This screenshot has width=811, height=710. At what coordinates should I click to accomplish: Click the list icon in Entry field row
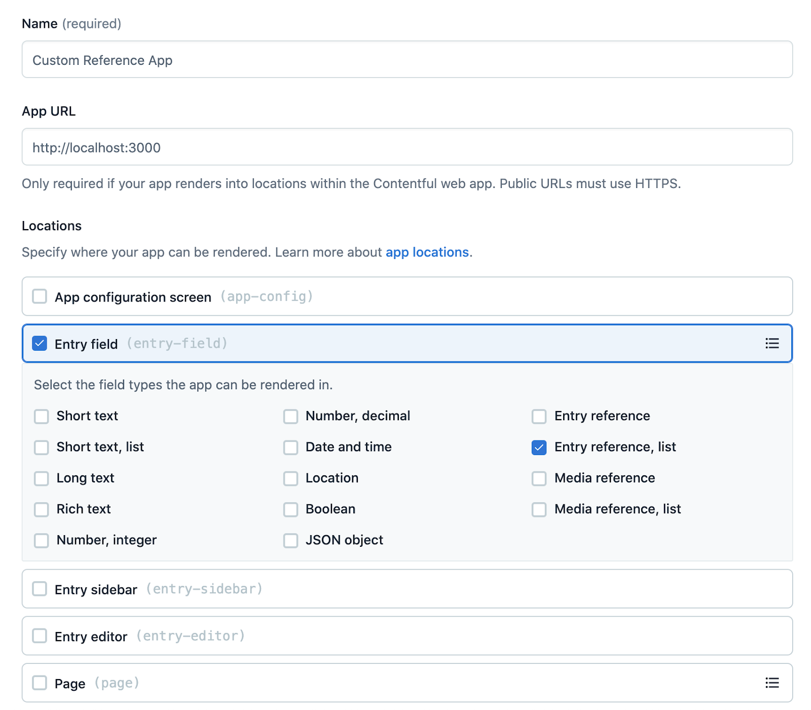(771, 344)
